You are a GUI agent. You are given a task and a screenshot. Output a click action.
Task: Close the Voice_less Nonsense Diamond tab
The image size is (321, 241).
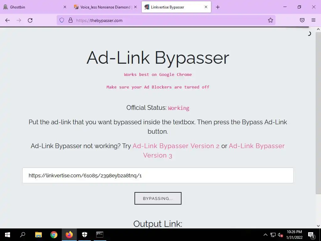(x=135, y=7)
